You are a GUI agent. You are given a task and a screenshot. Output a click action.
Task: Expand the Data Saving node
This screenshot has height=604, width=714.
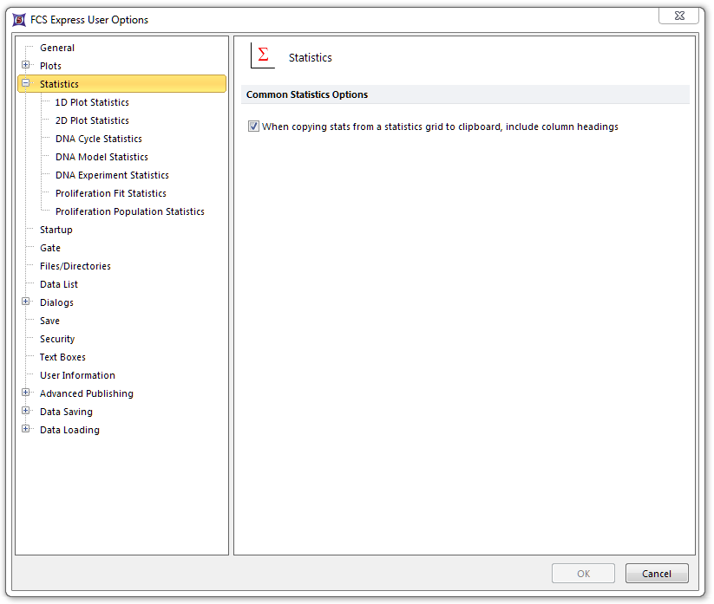tap(26, 412)
